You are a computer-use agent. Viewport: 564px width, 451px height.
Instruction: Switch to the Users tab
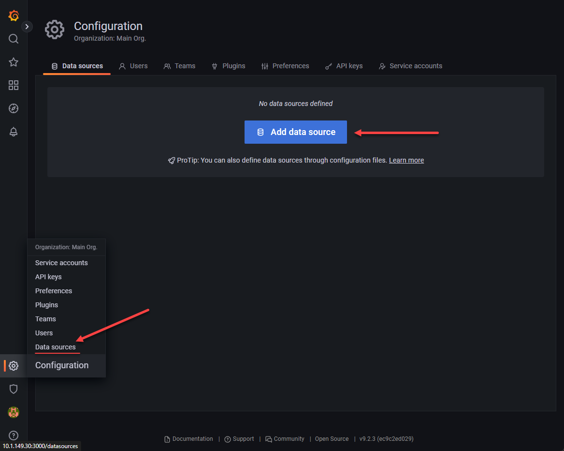point(133,66)
